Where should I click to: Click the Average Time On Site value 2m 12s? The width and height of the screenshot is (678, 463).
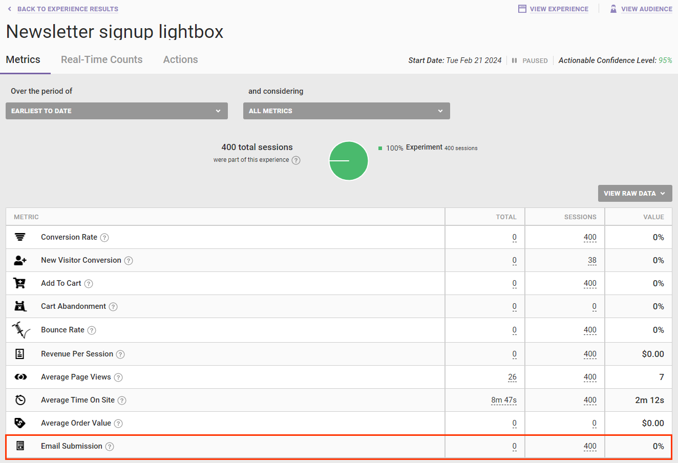649,400
